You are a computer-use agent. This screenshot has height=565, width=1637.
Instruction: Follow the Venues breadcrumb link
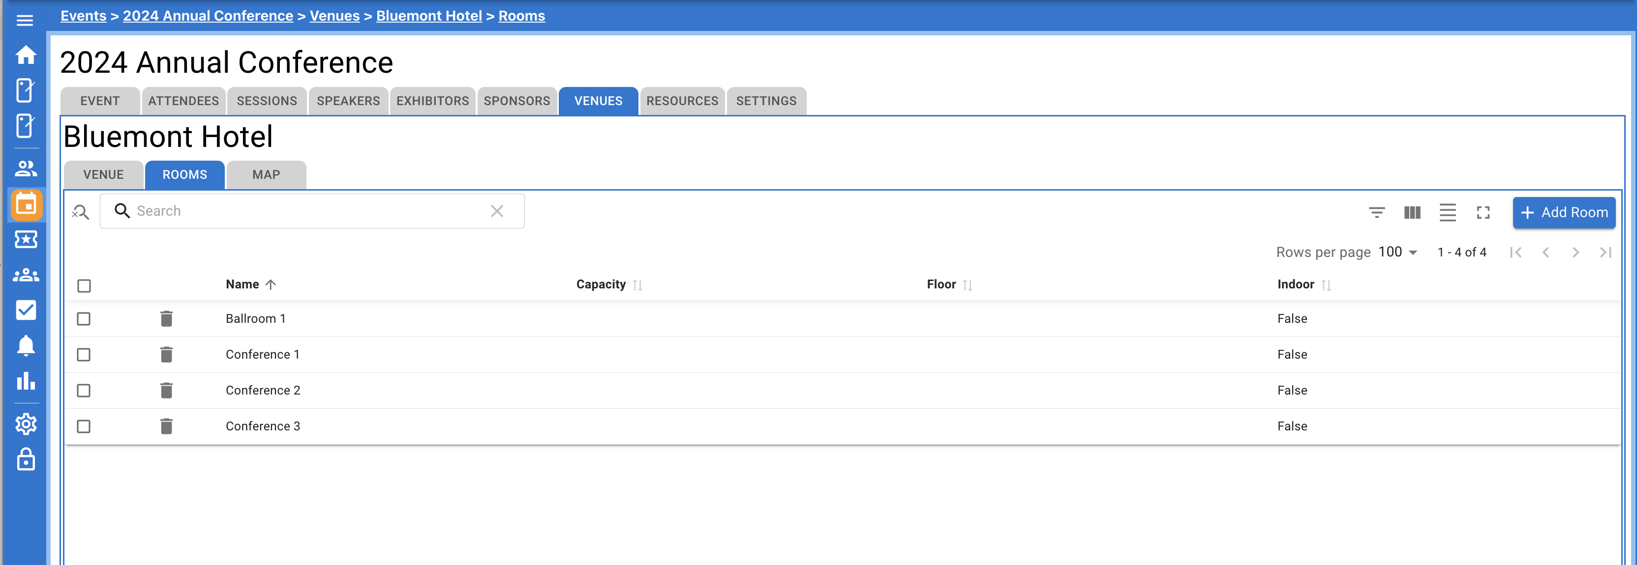click(x=334, y=15)
